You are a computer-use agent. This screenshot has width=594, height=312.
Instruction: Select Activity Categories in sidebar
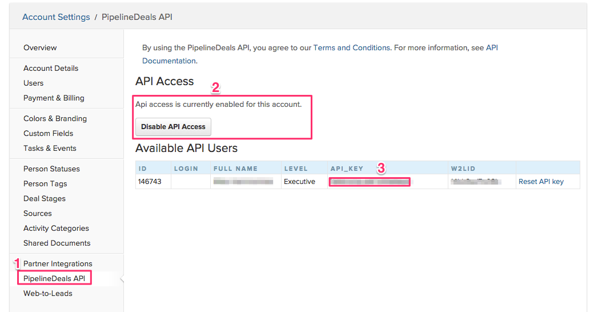(x=56, y=229)
